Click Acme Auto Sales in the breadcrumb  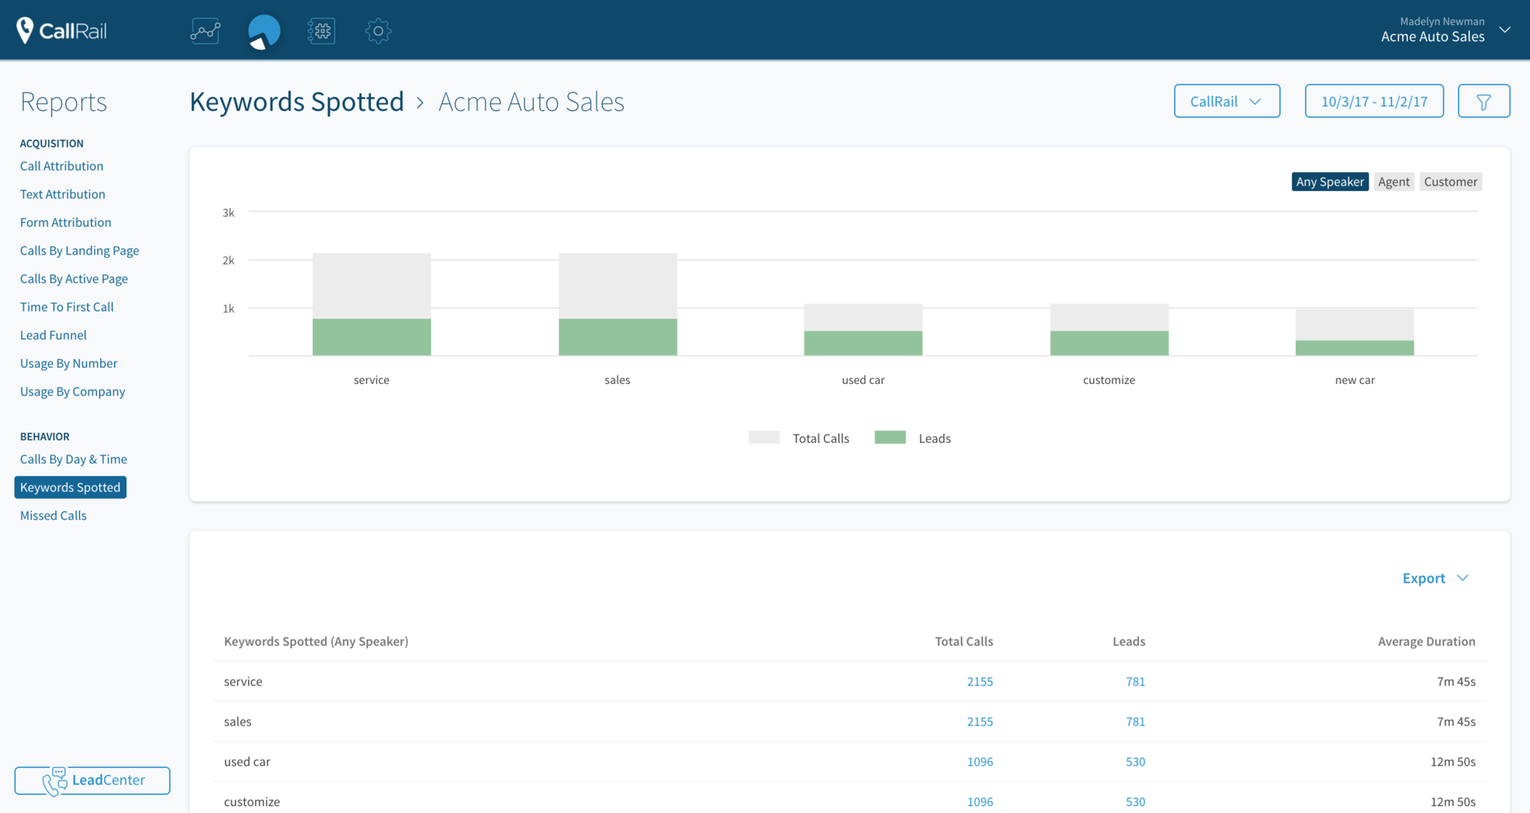pos(532,102)
